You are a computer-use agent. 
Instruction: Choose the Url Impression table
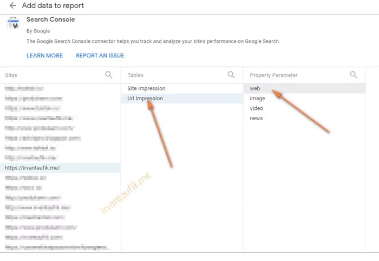tap(182, 99)
